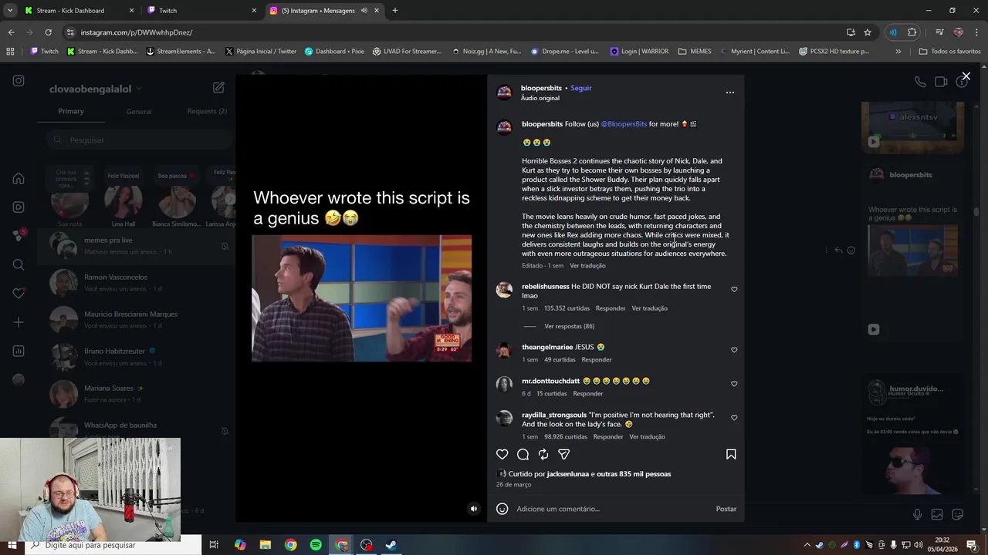Viewport: 988px width, 555px height.
Task: Like mr.donttouchdatt's comment
Action: pyautogui.click(x=734, y=384)
